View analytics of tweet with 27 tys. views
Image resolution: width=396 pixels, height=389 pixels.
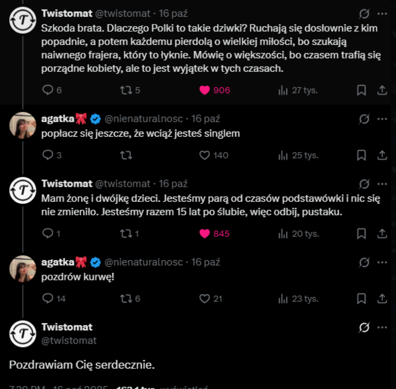(x=283, y=90)
